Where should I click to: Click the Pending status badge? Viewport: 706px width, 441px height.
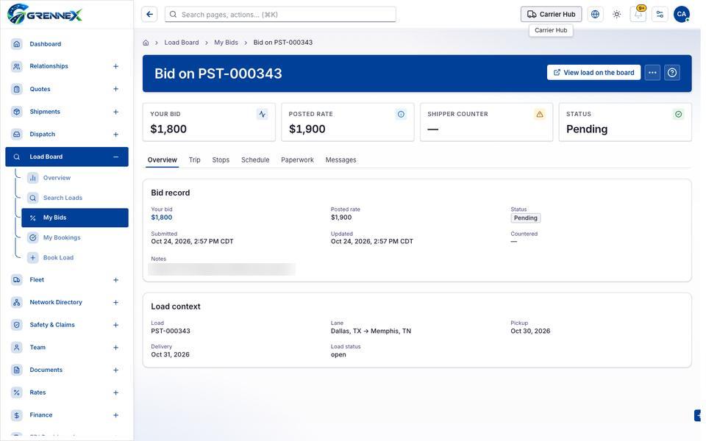pyautogui.click(x=525, y=218)
